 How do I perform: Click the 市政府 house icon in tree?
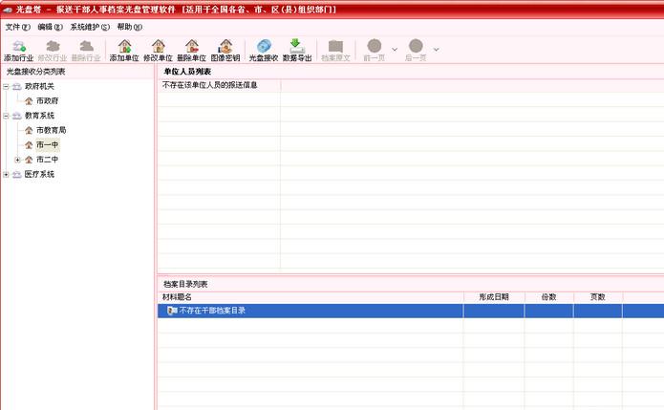point(29,101)
